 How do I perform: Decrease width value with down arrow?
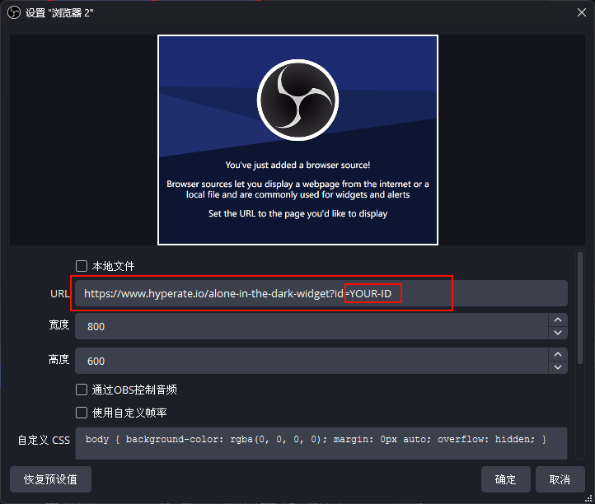click(558, 333)
